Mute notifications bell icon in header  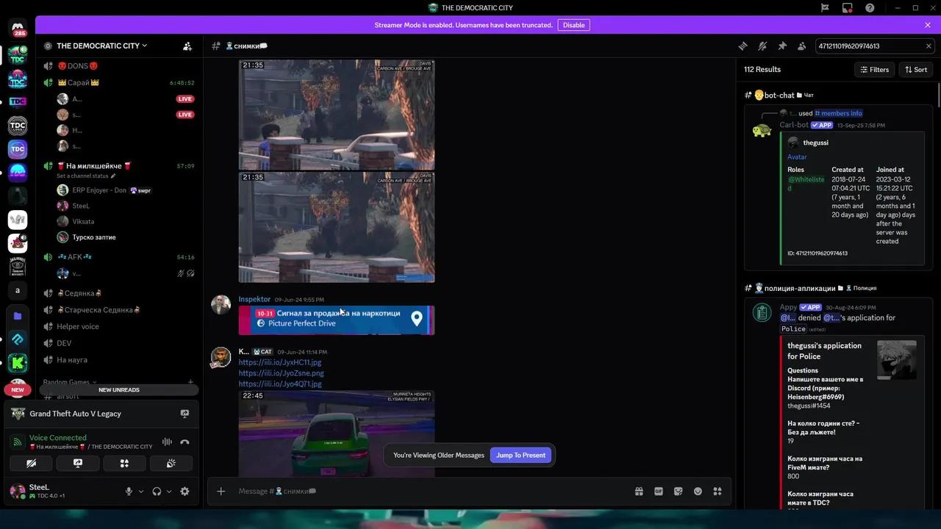(x=762, y=46)
